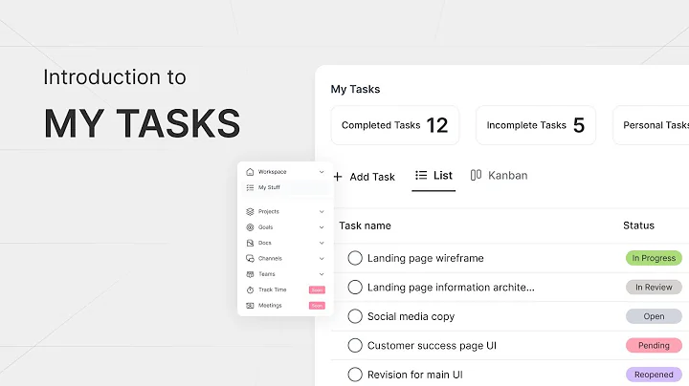
Task: Open Docs in sidebar menu
Action: pos(264,243)
